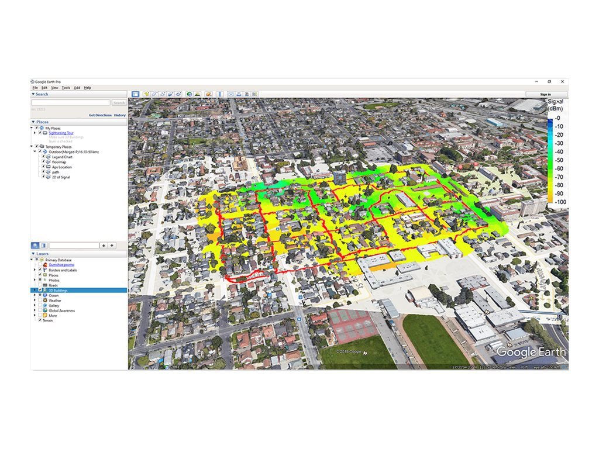Image resolution: width=599 pixels, height=449 pixels.
Task: Click the Print icon in toolbar
Action: point(239,94)
